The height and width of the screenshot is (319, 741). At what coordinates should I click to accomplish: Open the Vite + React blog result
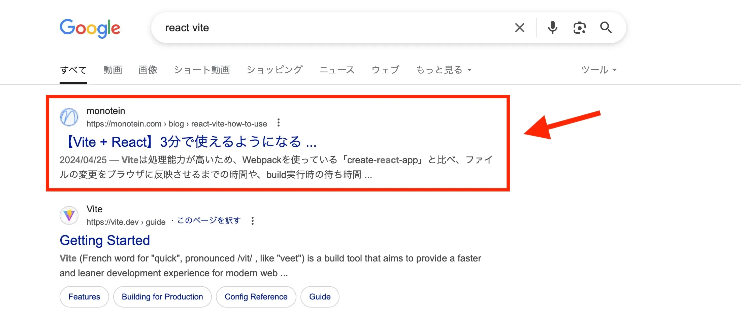point(188,142)
